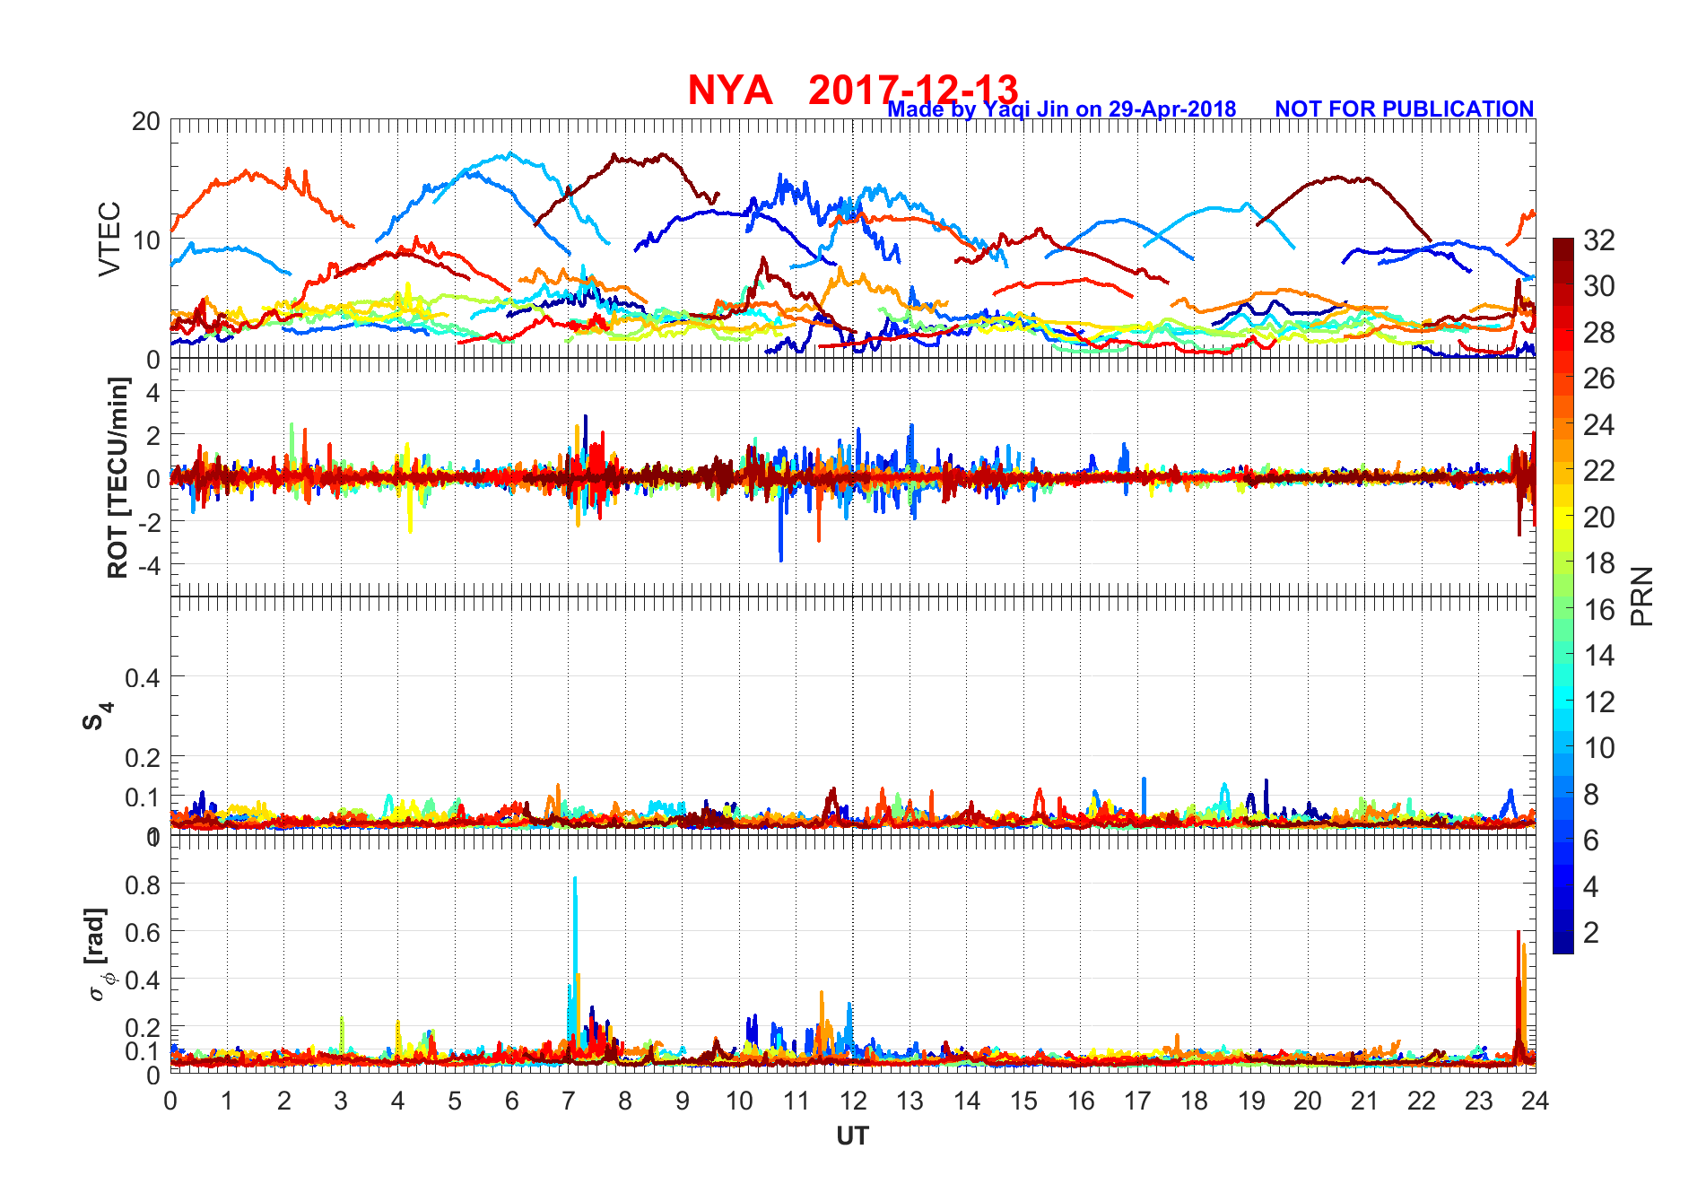Click sigma-phi y-axis tick "0.6"
Viewport: 1706px width, 1193px height.
coord(143,933)
